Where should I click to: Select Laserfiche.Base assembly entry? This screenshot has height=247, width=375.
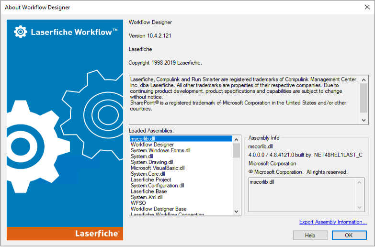coord(181,191)
